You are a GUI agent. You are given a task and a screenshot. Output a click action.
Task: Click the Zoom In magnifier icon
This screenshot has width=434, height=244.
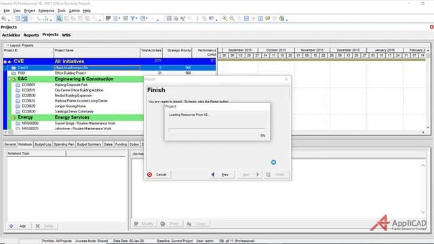click(x=224, y=18)
